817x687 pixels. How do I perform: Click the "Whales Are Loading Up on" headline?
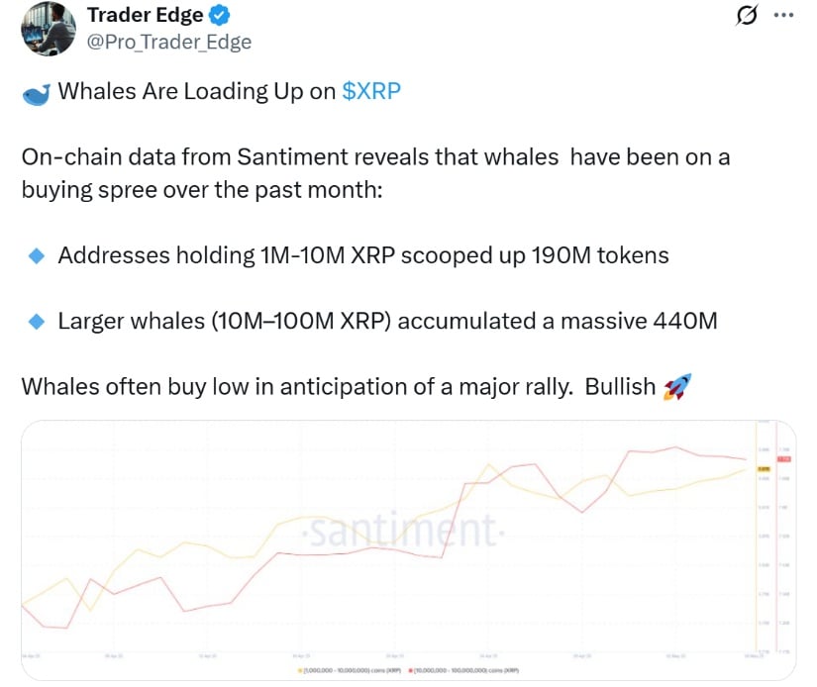pyautogui.click(x=196, y=91)
